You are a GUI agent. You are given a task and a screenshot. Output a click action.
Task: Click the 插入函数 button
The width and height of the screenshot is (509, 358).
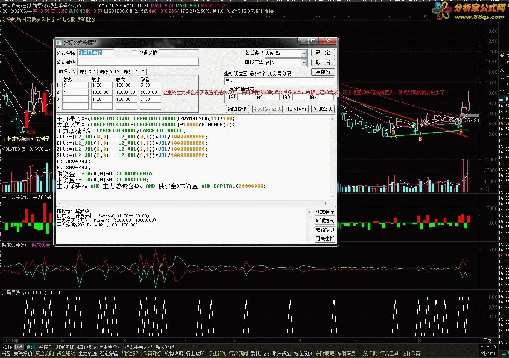(296, 109)
